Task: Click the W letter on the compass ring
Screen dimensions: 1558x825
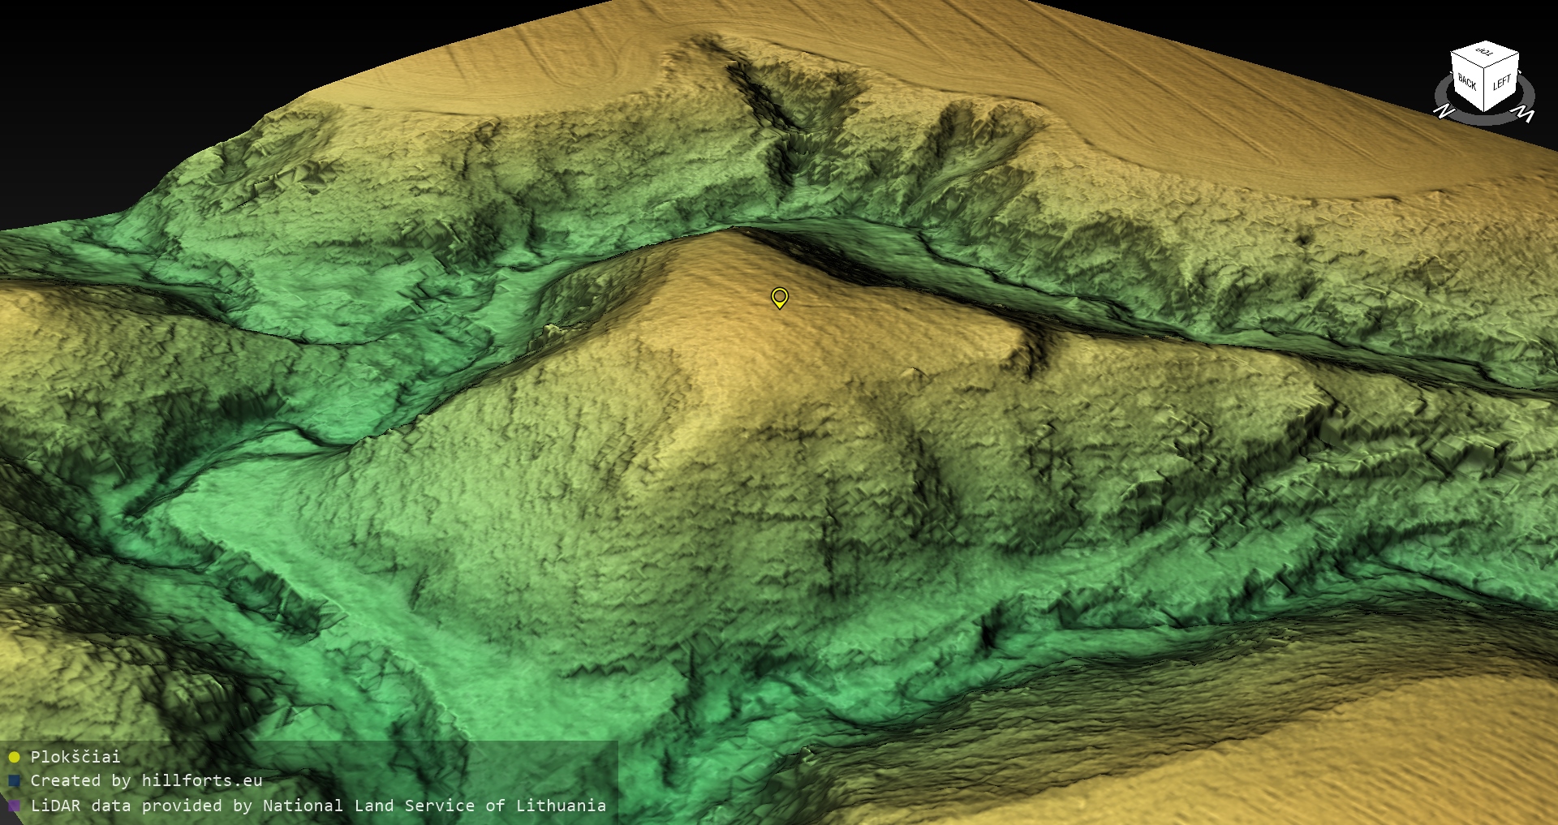Action: coord(1525,114)
